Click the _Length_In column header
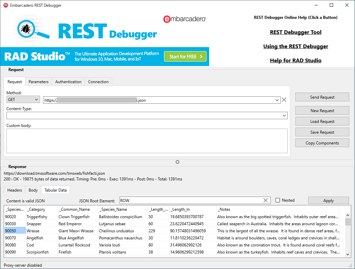The image size is (355, 269). coord(193,209)
